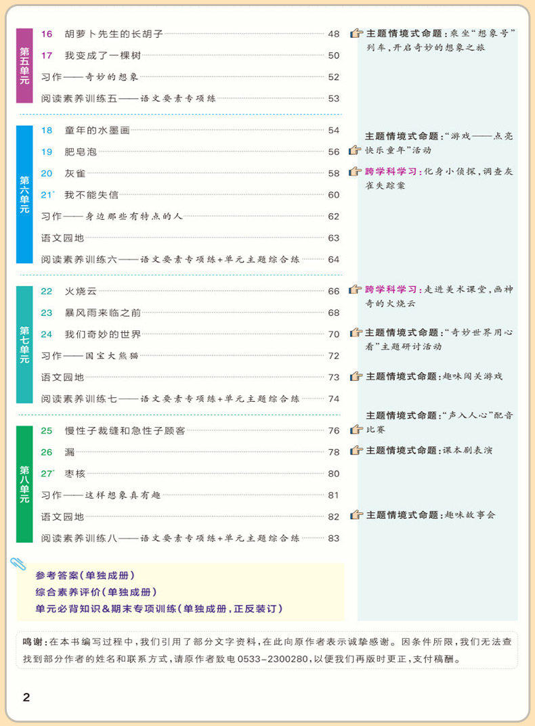Open lesson 21 我不能失信

tap(190, 195)
